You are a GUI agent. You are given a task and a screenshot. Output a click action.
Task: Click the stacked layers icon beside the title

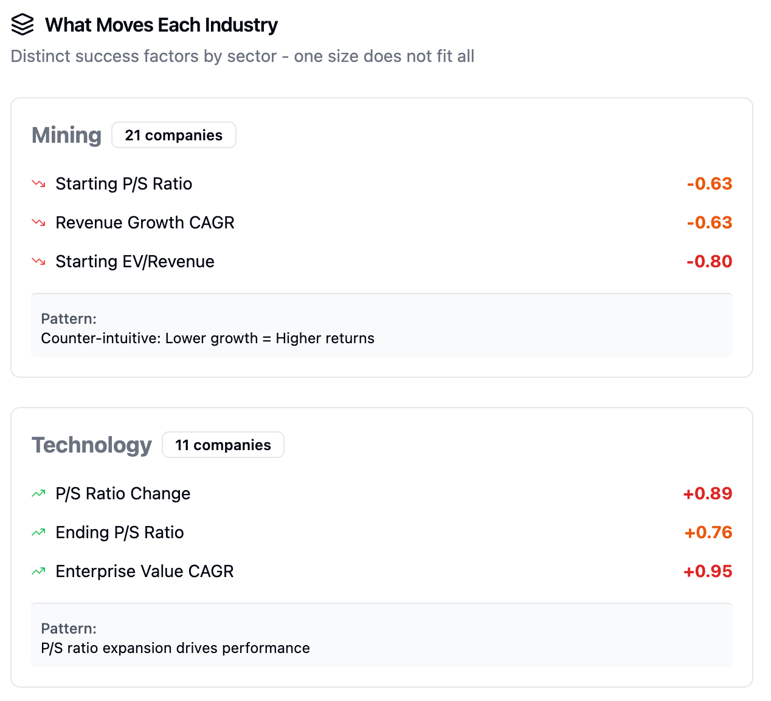pos(22,25)
